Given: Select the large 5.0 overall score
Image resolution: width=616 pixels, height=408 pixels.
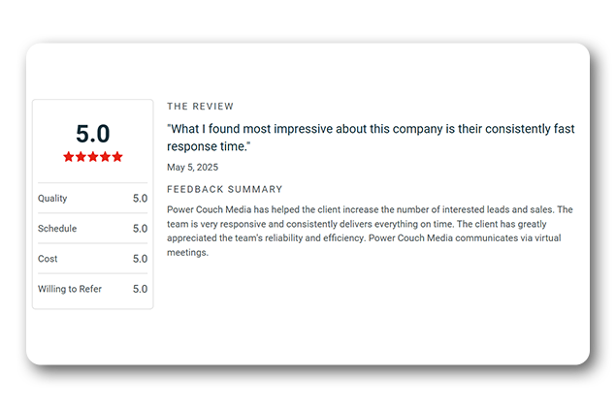Looking at the screenshot, I should [93, 134].
